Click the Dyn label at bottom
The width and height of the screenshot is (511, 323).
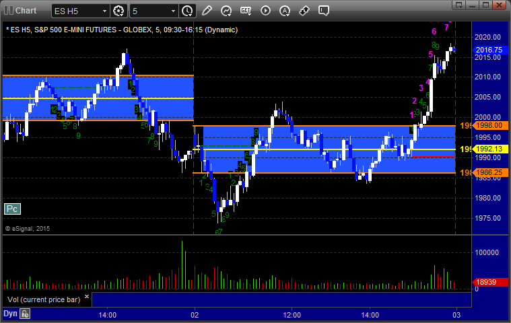(x=10, y=314)
